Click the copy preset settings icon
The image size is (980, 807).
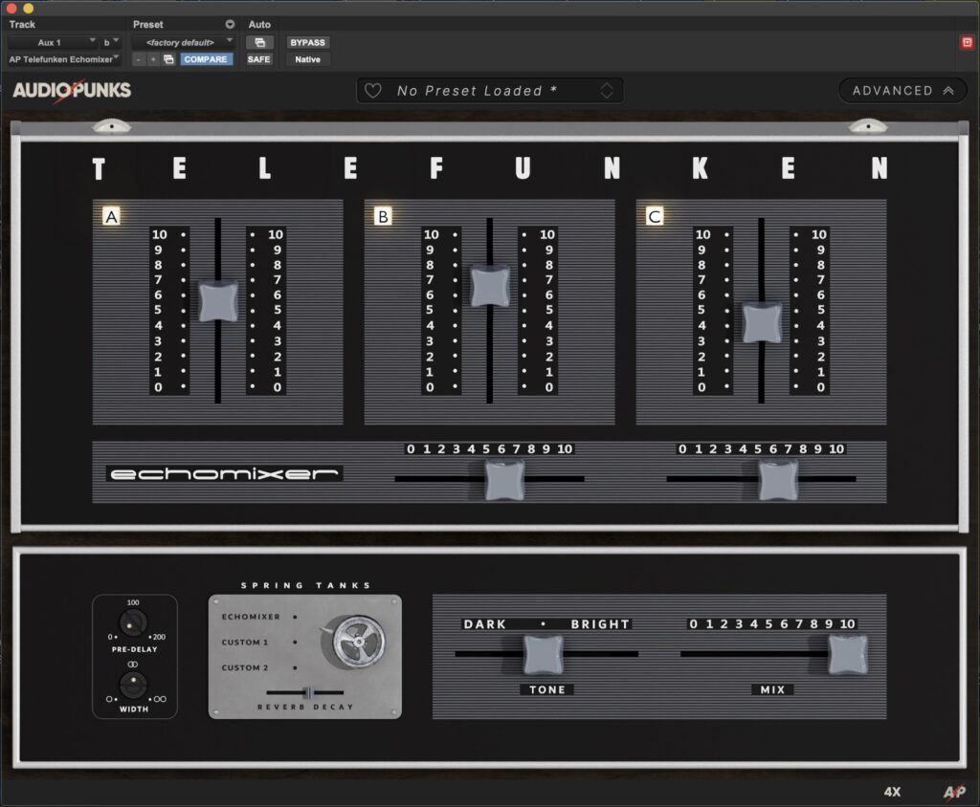click(x=168, y=59)
